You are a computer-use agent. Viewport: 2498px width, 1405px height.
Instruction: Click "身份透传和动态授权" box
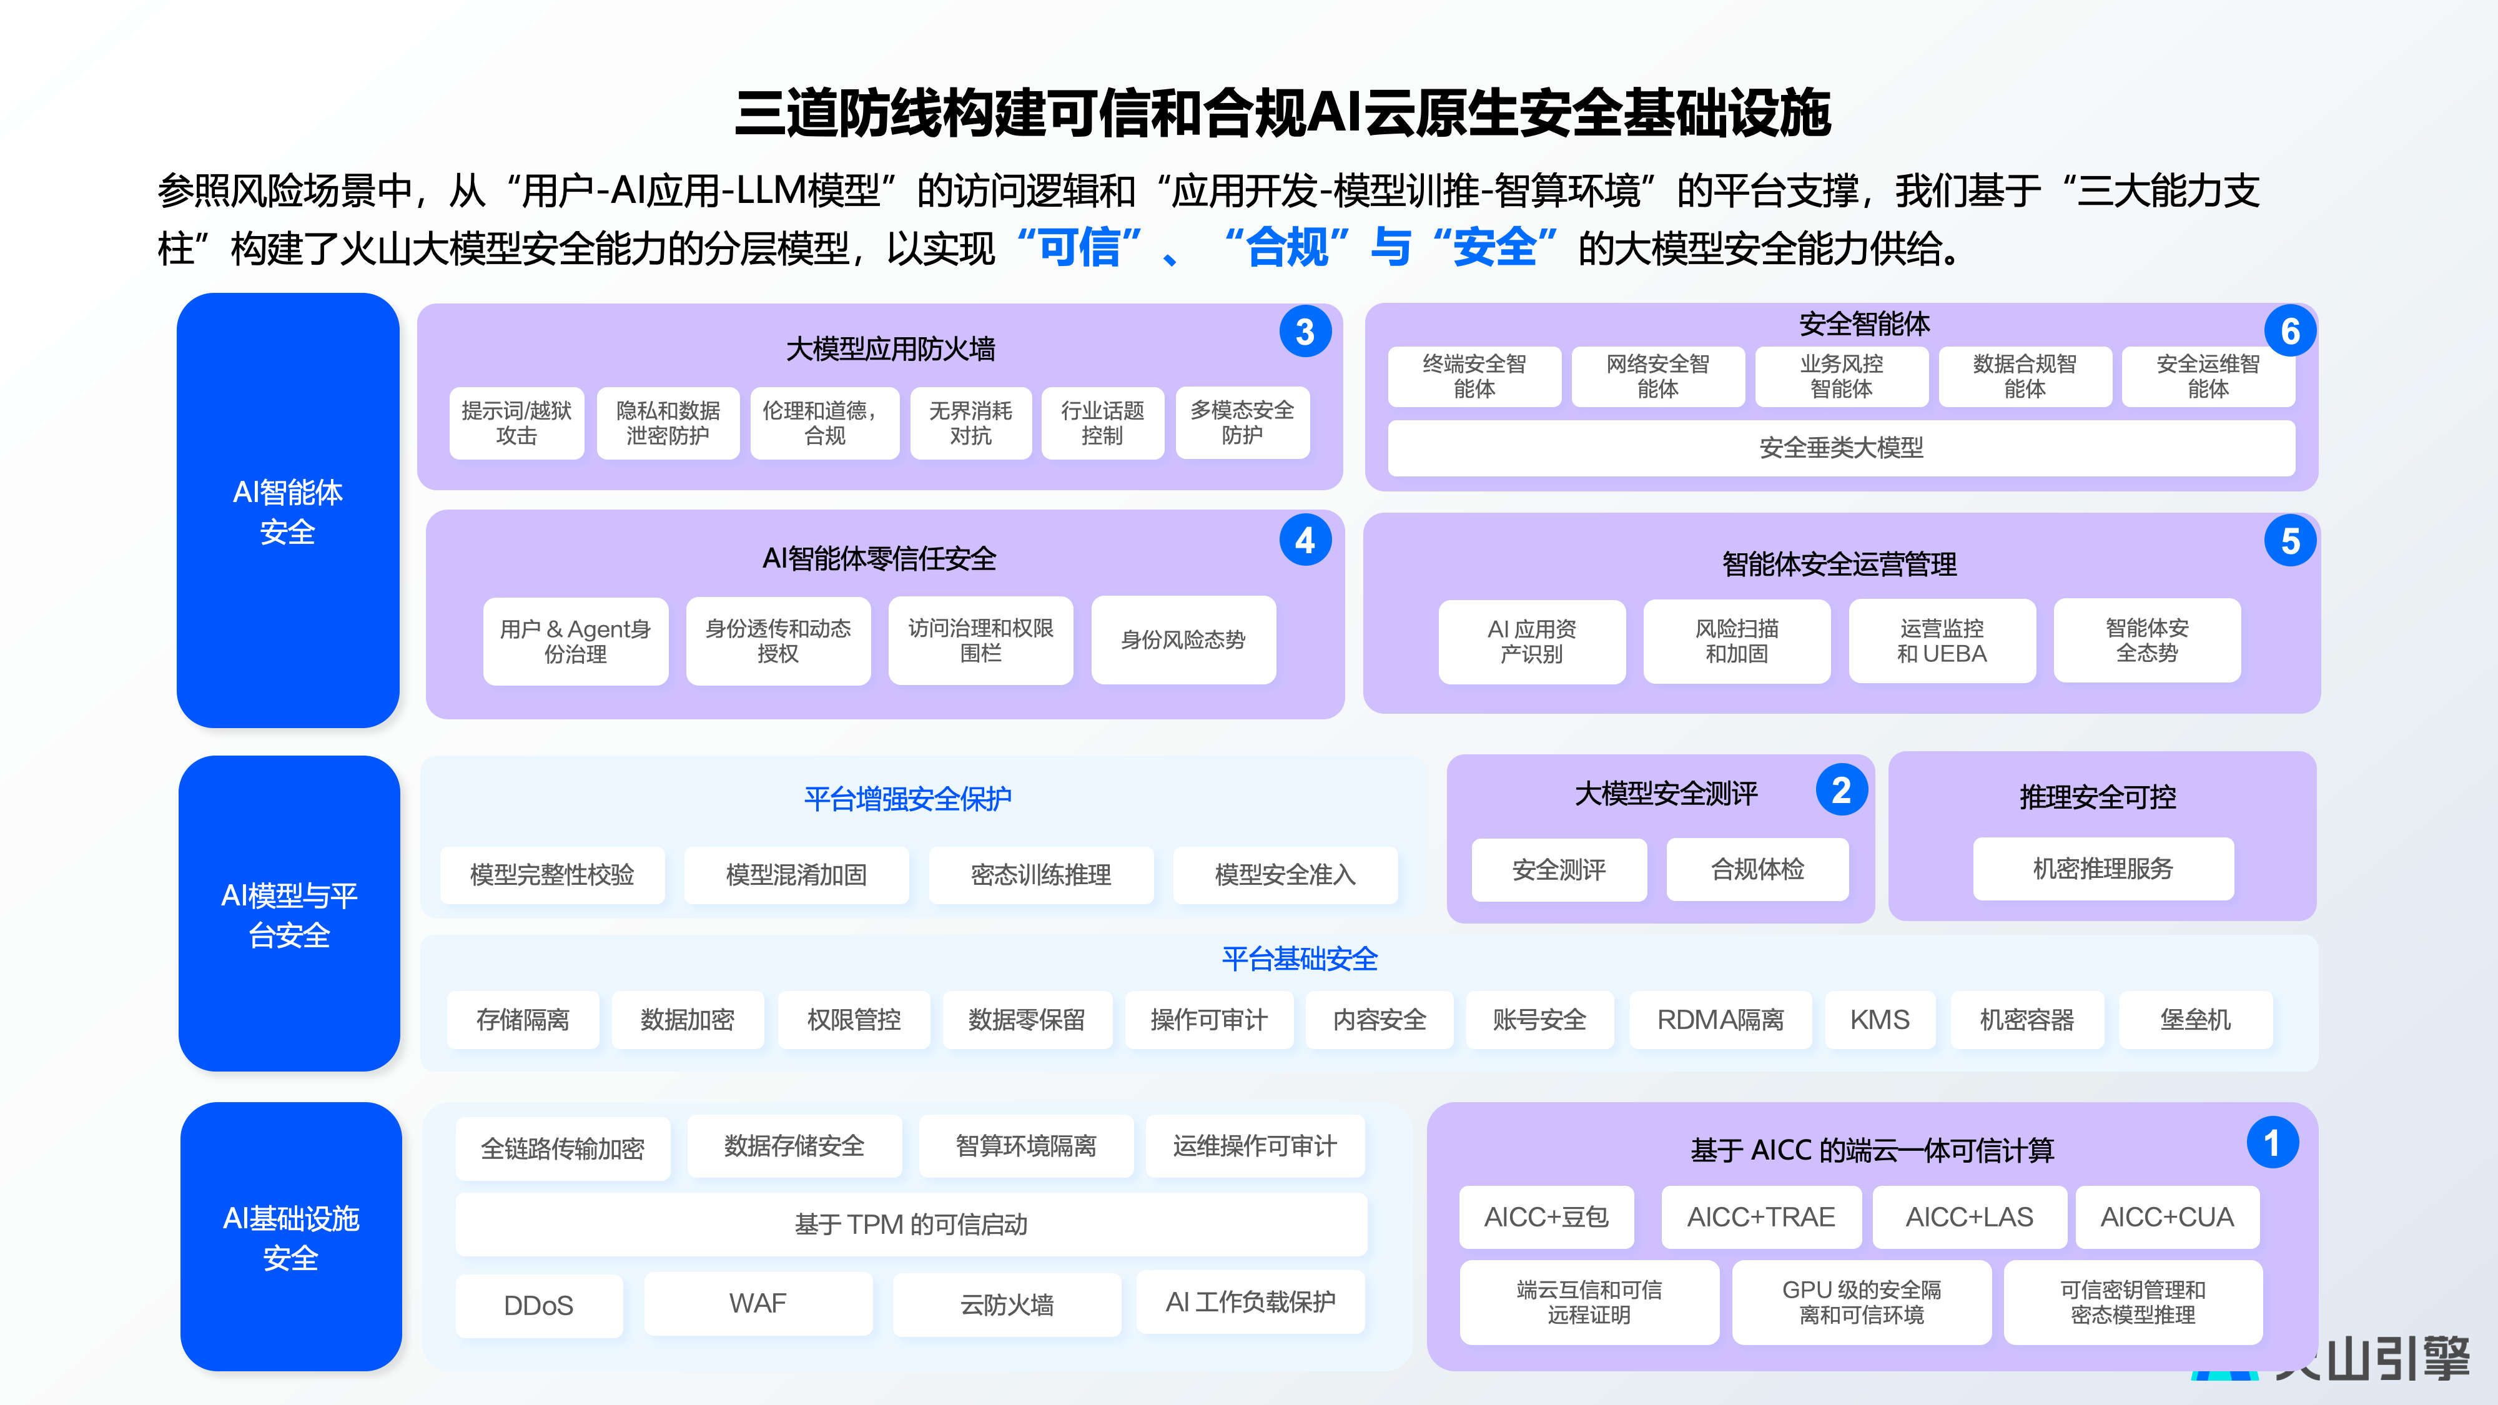coord(779,641)
